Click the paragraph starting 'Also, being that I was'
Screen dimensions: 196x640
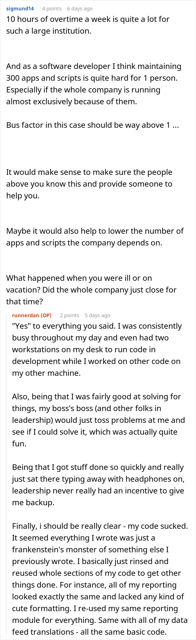coord(99,420)
